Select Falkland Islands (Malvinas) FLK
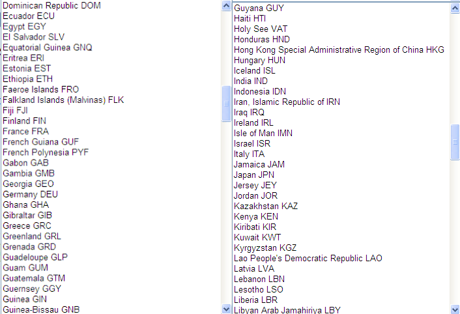The image size is (460, 314). [x=63, y=100]
